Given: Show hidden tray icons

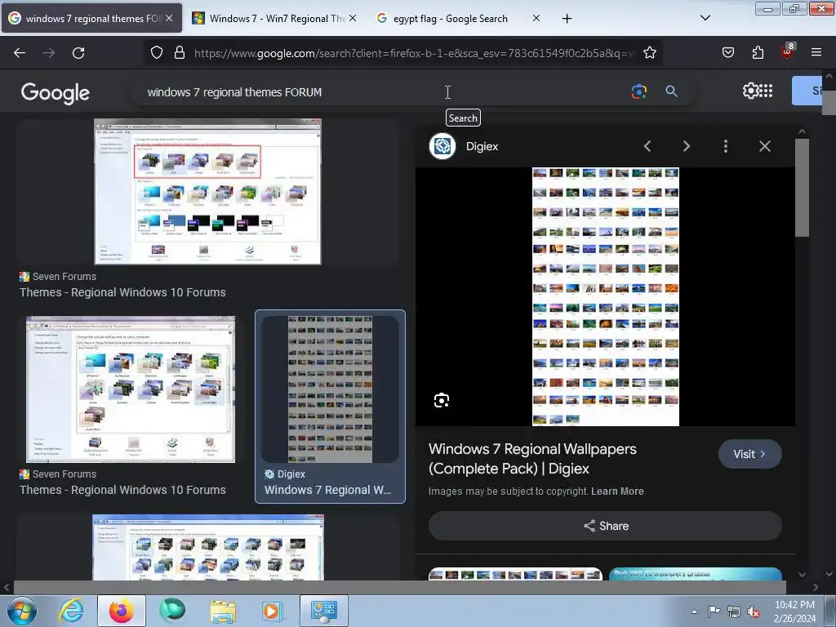Looking at the screenshot, I should click(694, 611).
